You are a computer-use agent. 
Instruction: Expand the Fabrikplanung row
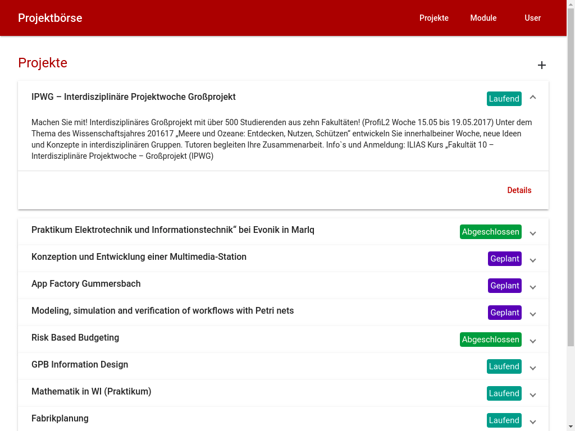tap(533, 422)
